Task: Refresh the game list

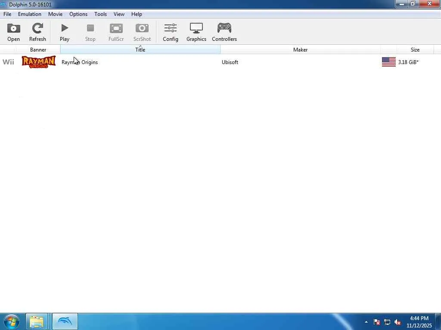Action: click(x=37, y=32)
